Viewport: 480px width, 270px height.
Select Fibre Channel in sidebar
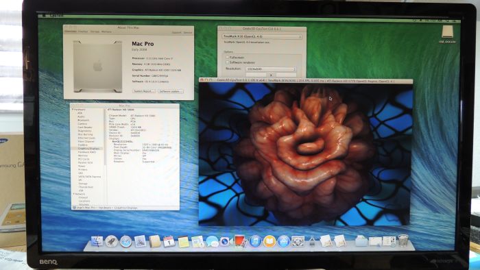pos(86,141)
